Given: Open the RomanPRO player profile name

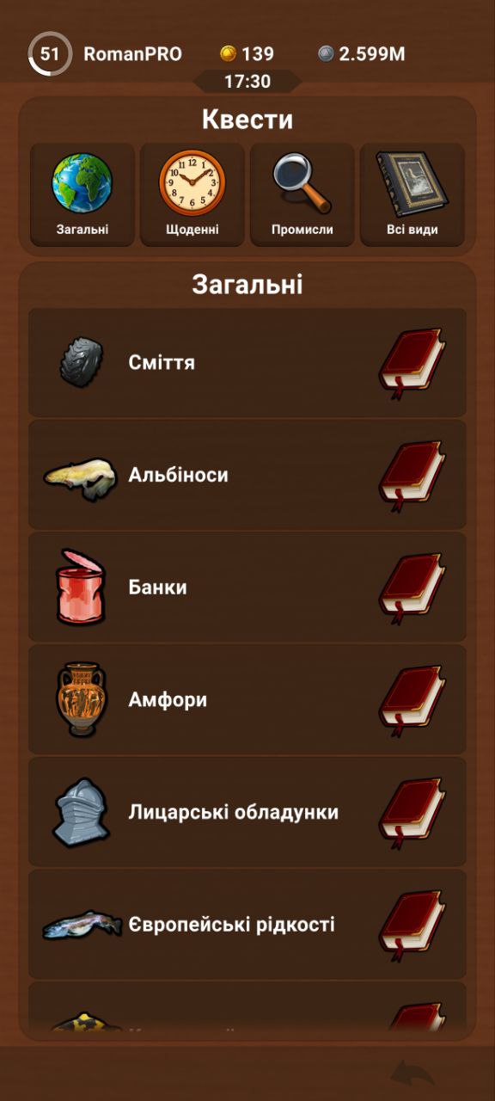Looking at the screenshot, I should coord(132,54).
